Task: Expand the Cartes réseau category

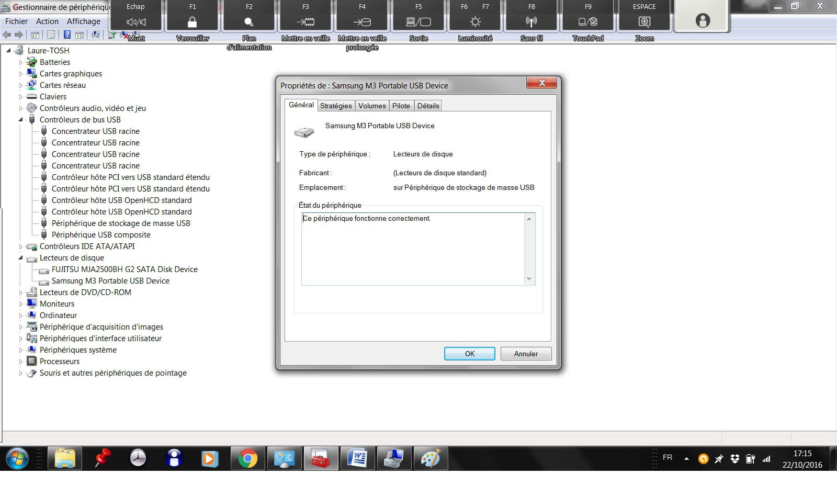Action: pos(21,85)
